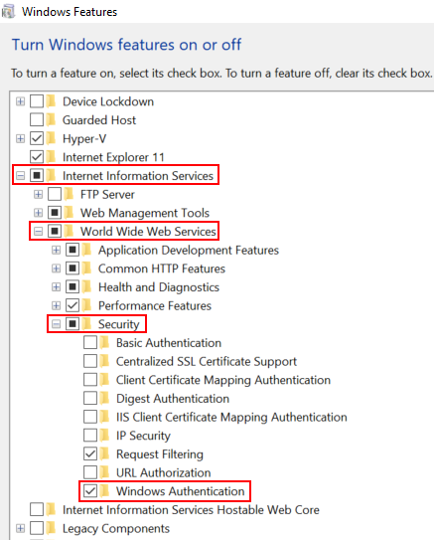Expand the Performance Features node
The height and width of the screenshot is (540, 434).
[56, 305]
